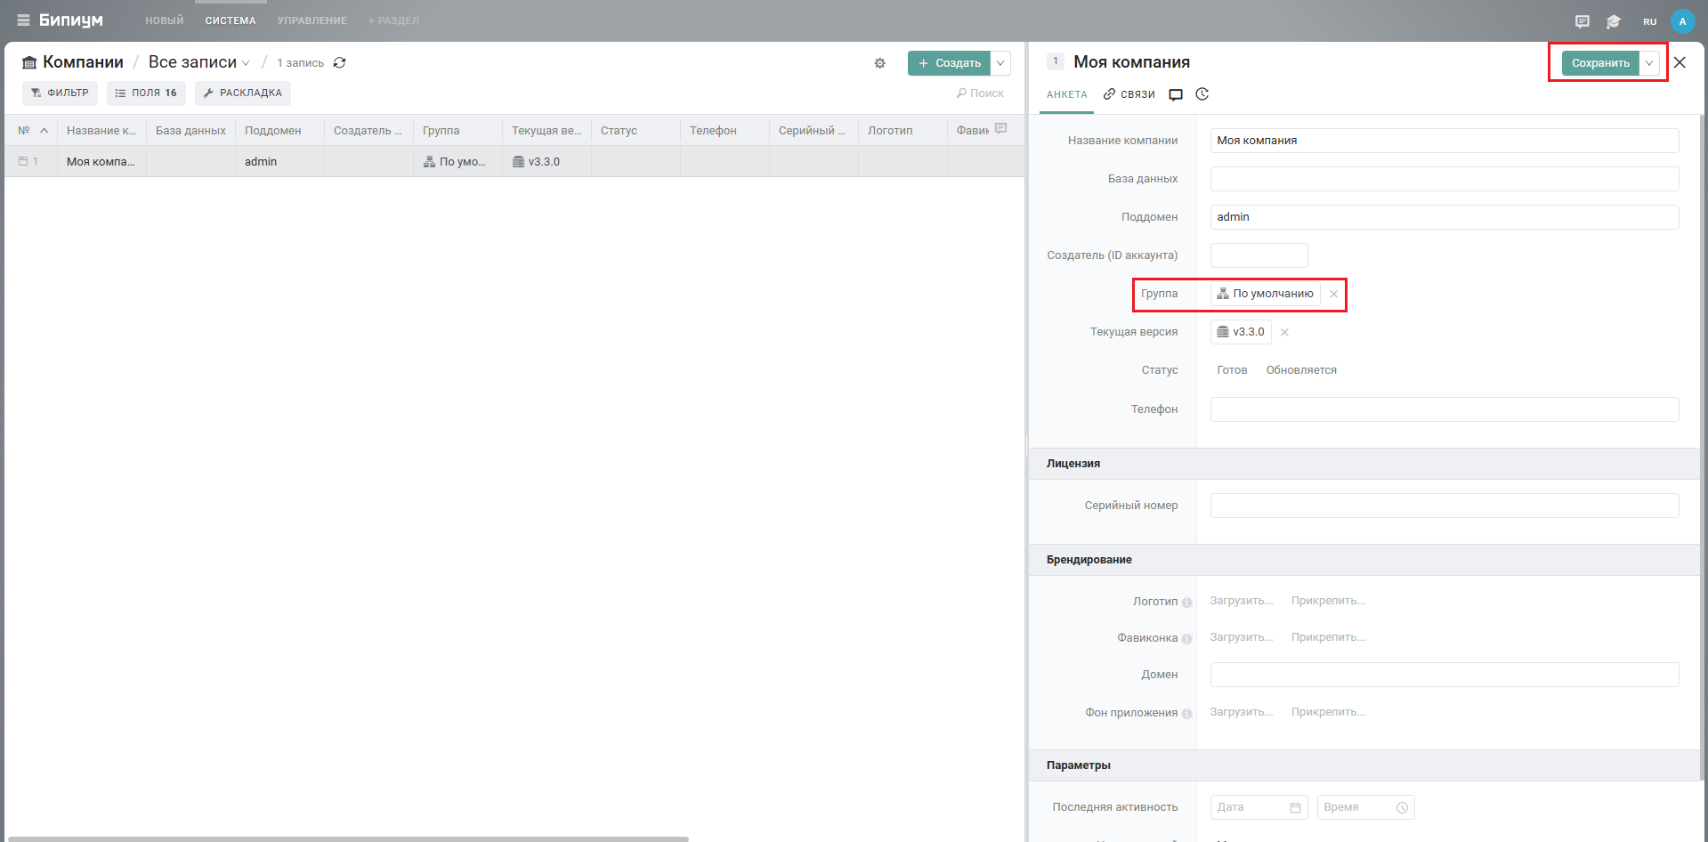Click Название компании input field

(1445, 141)
